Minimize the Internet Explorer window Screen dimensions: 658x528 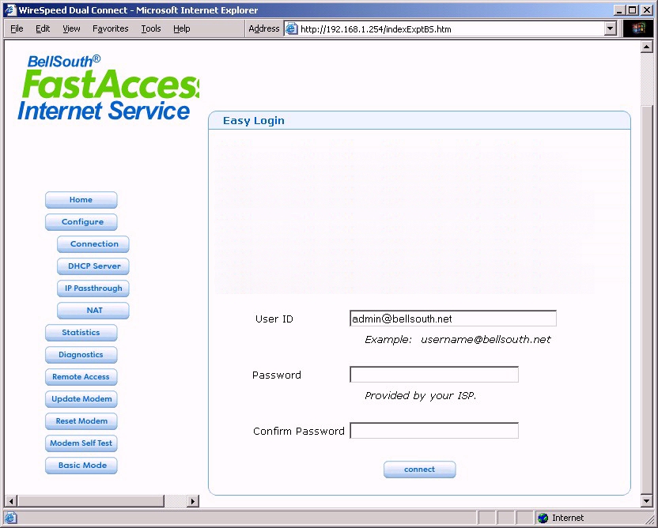619,10
